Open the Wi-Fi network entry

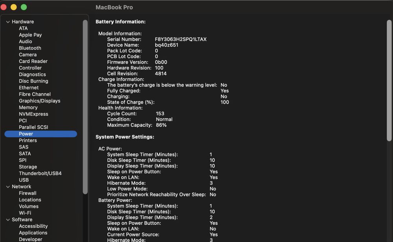pyautogui.click(x=25, y=213)
